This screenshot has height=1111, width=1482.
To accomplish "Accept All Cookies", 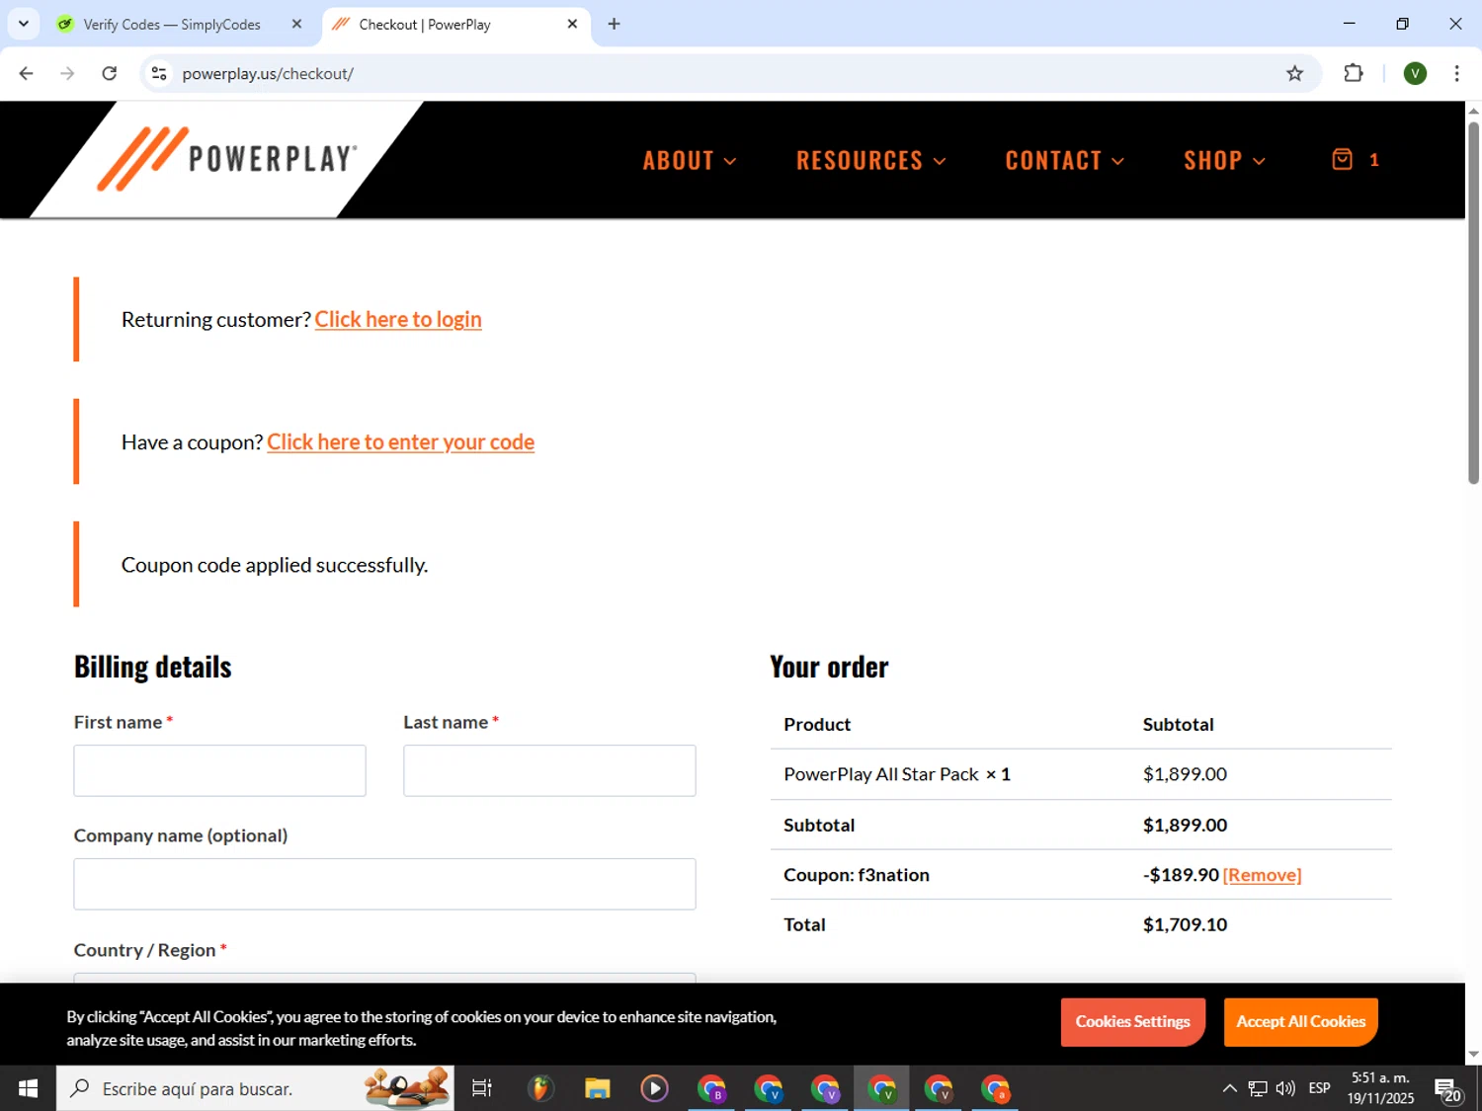I will coord(1300,1021).
